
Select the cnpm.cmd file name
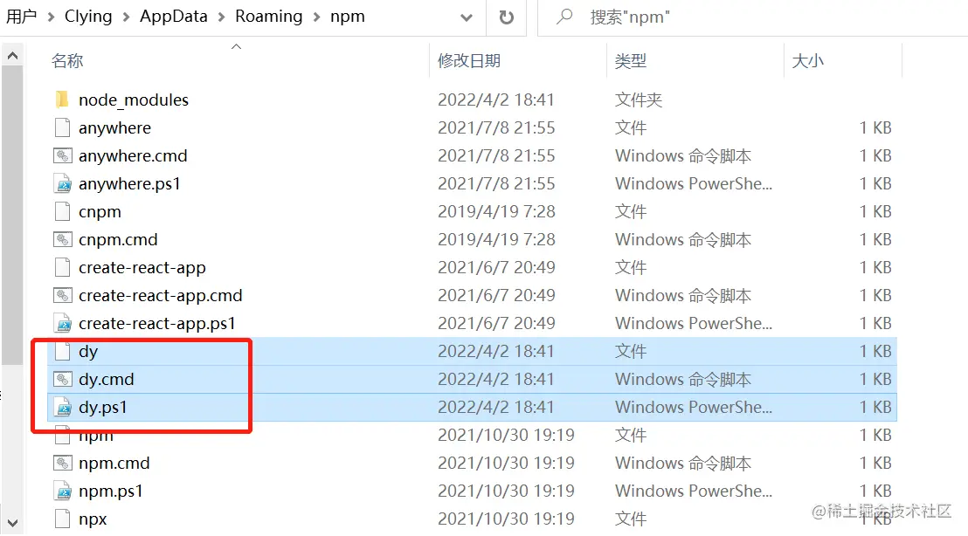click(x=118, y=239)
